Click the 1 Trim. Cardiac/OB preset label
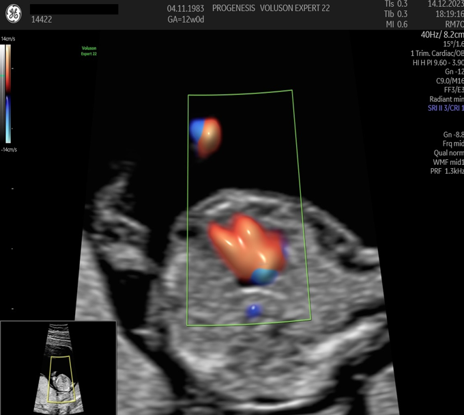464x415 pixels. click(x=437, y=53)
